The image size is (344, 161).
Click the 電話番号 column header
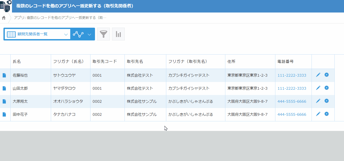[x=285, y=61]
